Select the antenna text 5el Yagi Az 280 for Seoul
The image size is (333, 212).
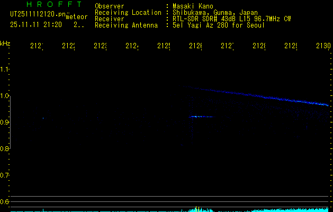click(x=219, y=25)
